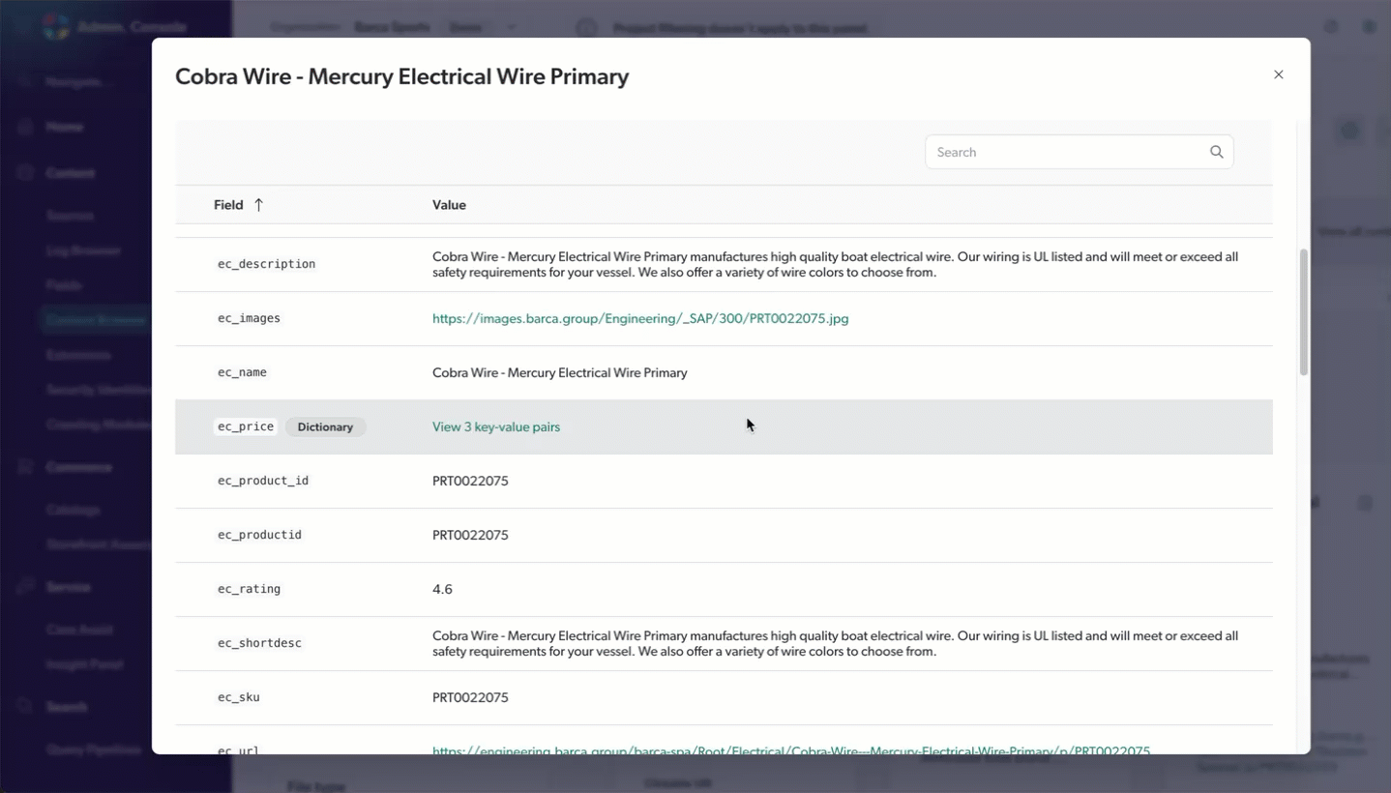
Task: Click the Field column header
Action: click(x=228, y=205)
